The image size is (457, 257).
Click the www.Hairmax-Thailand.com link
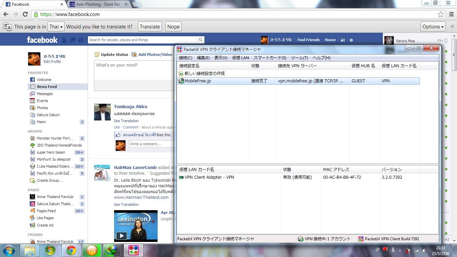point(141,197)
